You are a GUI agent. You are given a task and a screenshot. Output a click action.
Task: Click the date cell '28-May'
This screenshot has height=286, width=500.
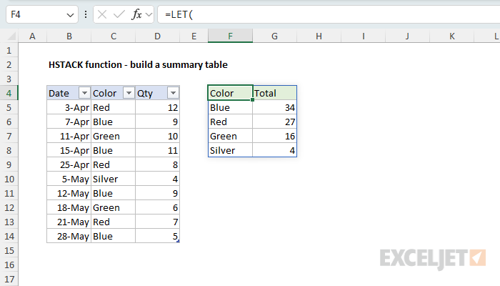[x=69, y=236]
